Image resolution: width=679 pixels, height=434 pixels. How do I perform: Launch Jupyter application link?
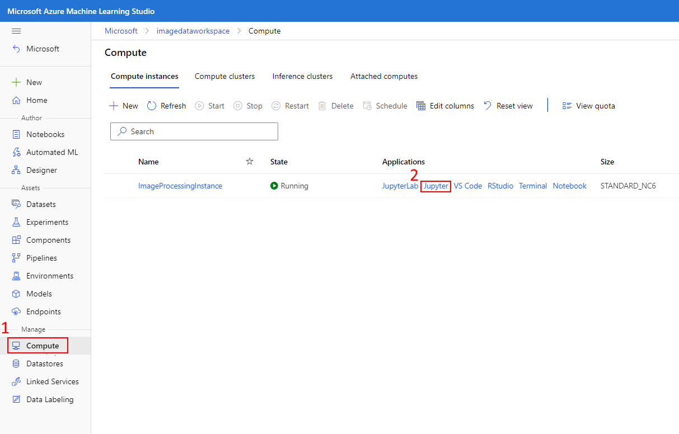[x=436, y=186]
